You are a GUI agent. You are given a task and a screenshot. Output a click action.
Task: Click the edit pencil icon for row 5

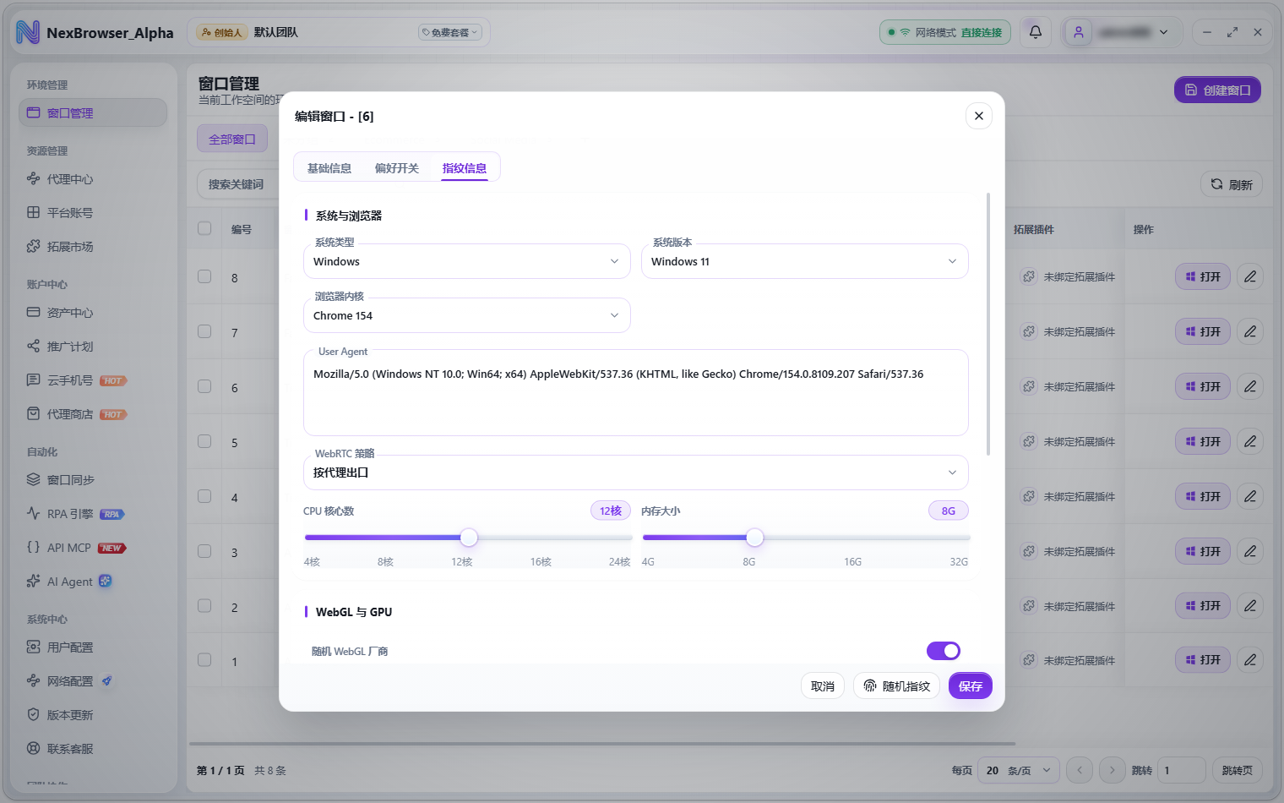coord(1250,441)
